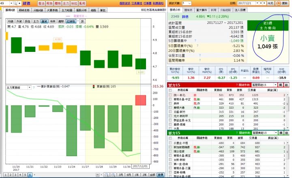This screenshot has width=292, height=178.
Task: Switch to the 個股分析 tab
Action: pyautogui.click(x=82, y=10)
